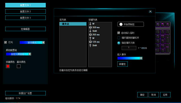Click the timer icon for 359 ms delay
The image size is (181, 103).
pyautogui.click(x=90, y=28)
